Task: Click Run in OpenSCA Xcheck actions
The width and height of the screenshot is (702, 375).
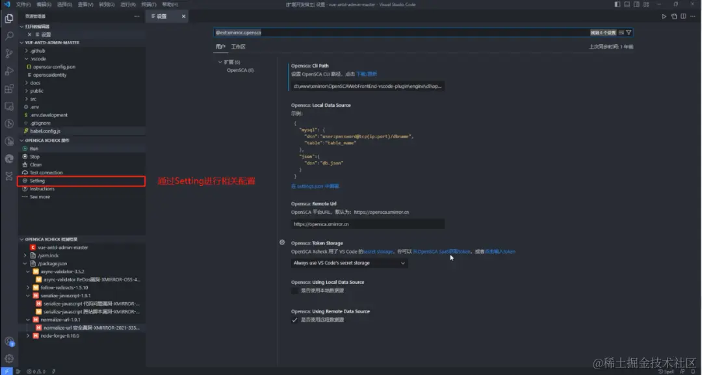Action: tap(81, 149)
